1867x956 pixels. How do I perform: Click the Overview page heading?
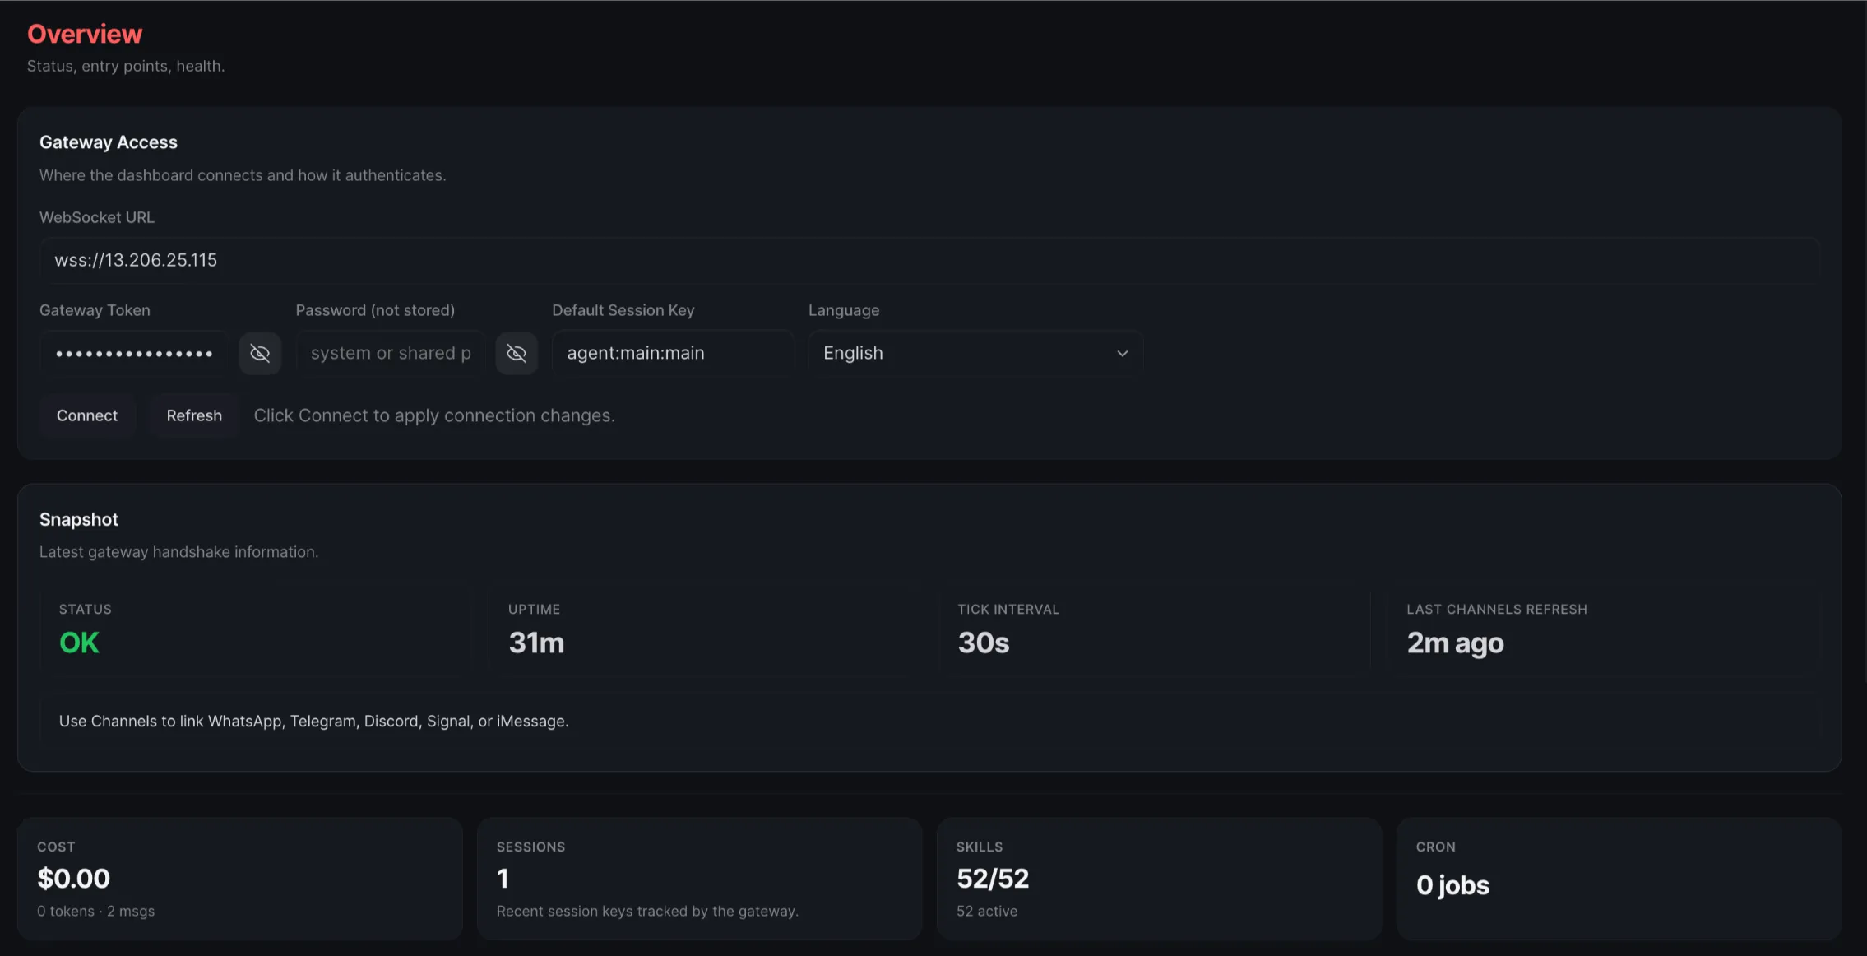[x=85, y=34]
